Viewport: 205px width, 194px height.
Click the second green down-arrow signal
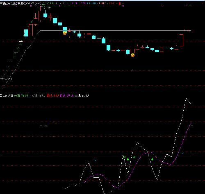[x=153, y=159]
